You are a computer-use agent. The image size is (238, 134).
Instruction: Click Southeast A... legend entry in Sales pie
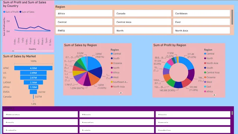[x=119, y=82]
